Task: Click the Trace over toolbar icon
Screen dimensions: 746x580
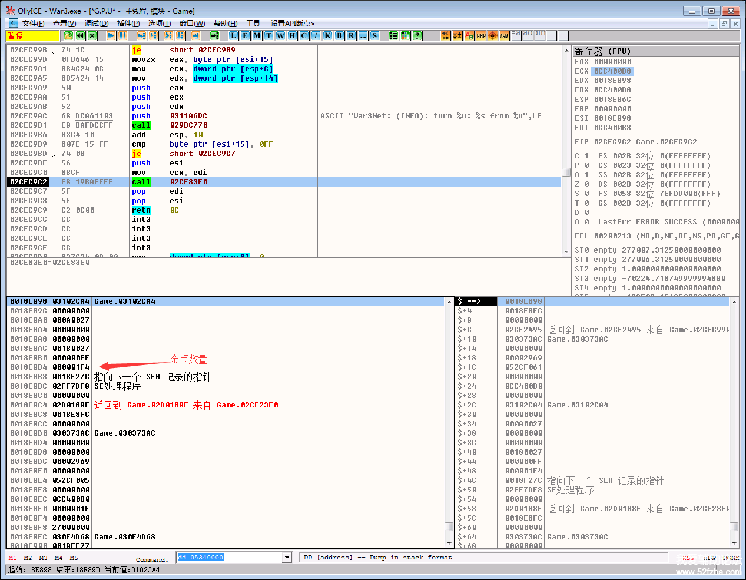Action: click(181, 35)
